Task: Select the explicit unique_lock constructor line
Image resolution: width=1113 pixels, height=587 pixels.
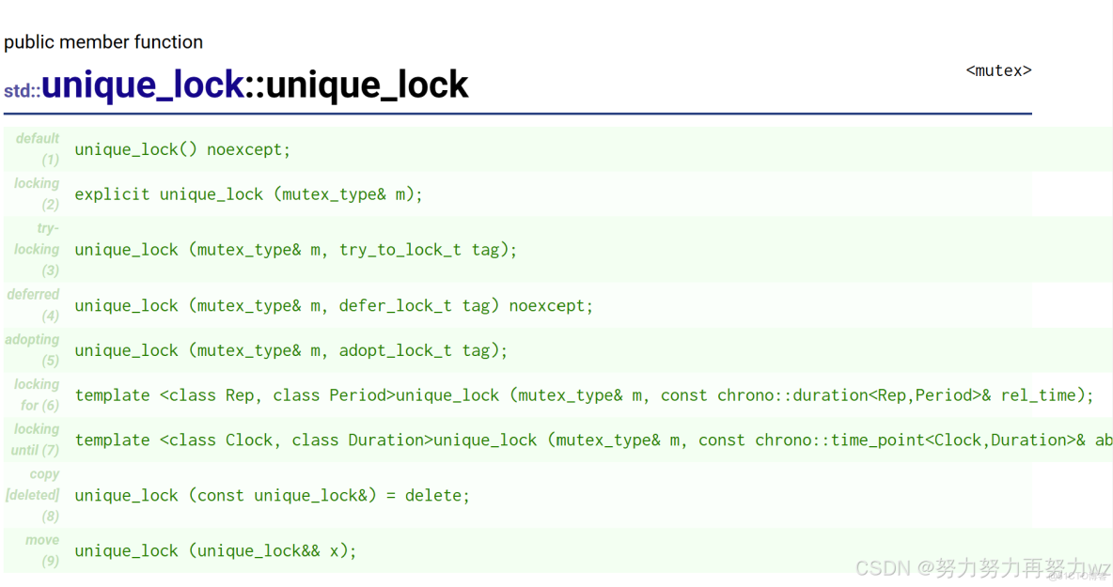Action: [x=248, y=194]
